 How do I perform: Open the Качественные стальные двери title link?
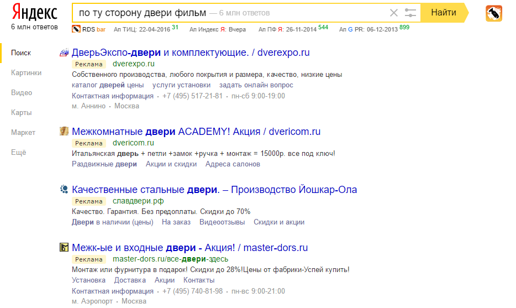coord(214,190)
